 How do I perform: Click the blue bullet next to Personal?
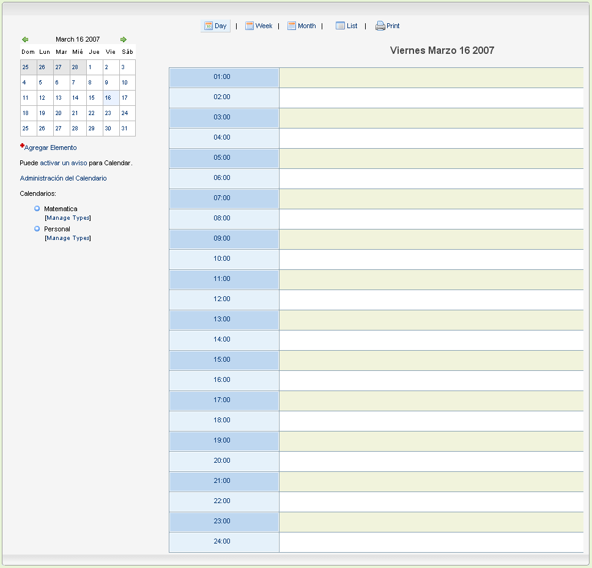point(37,228)
